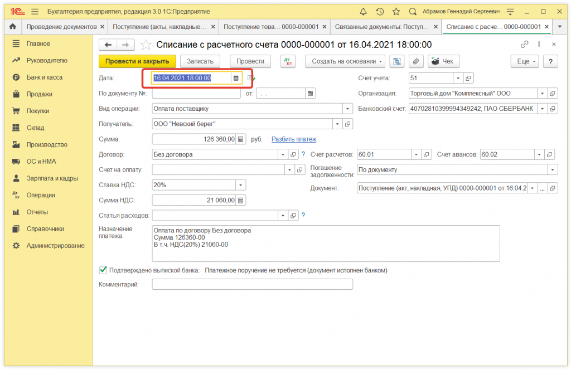The width and height of the screenshot is (571, 370).
Task: Click the notifications bell icon
Action: click(363, 11)
